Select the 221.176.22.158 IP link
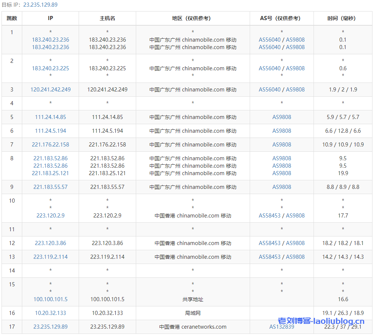Image resolution: width=374 pixels, height=335 pixels. point(50,145)
